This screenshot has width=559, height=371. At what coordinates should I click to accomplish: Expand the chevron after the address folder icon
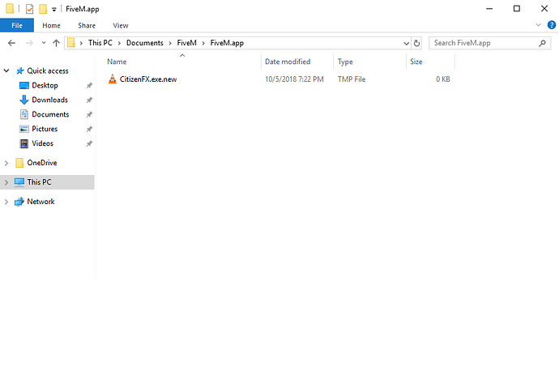click(81, 43)
